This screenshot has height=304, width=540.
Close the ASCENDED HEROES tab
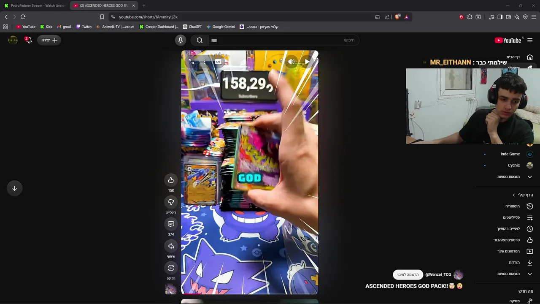[133, 5]
